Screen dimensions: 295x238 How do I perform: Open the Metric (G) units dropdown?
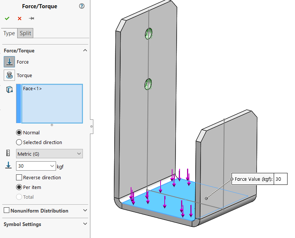(49, 154)
